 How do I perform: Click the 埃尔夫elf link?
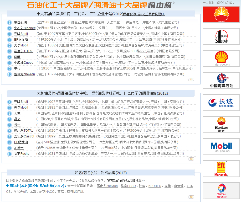click(x=20, y=192)
